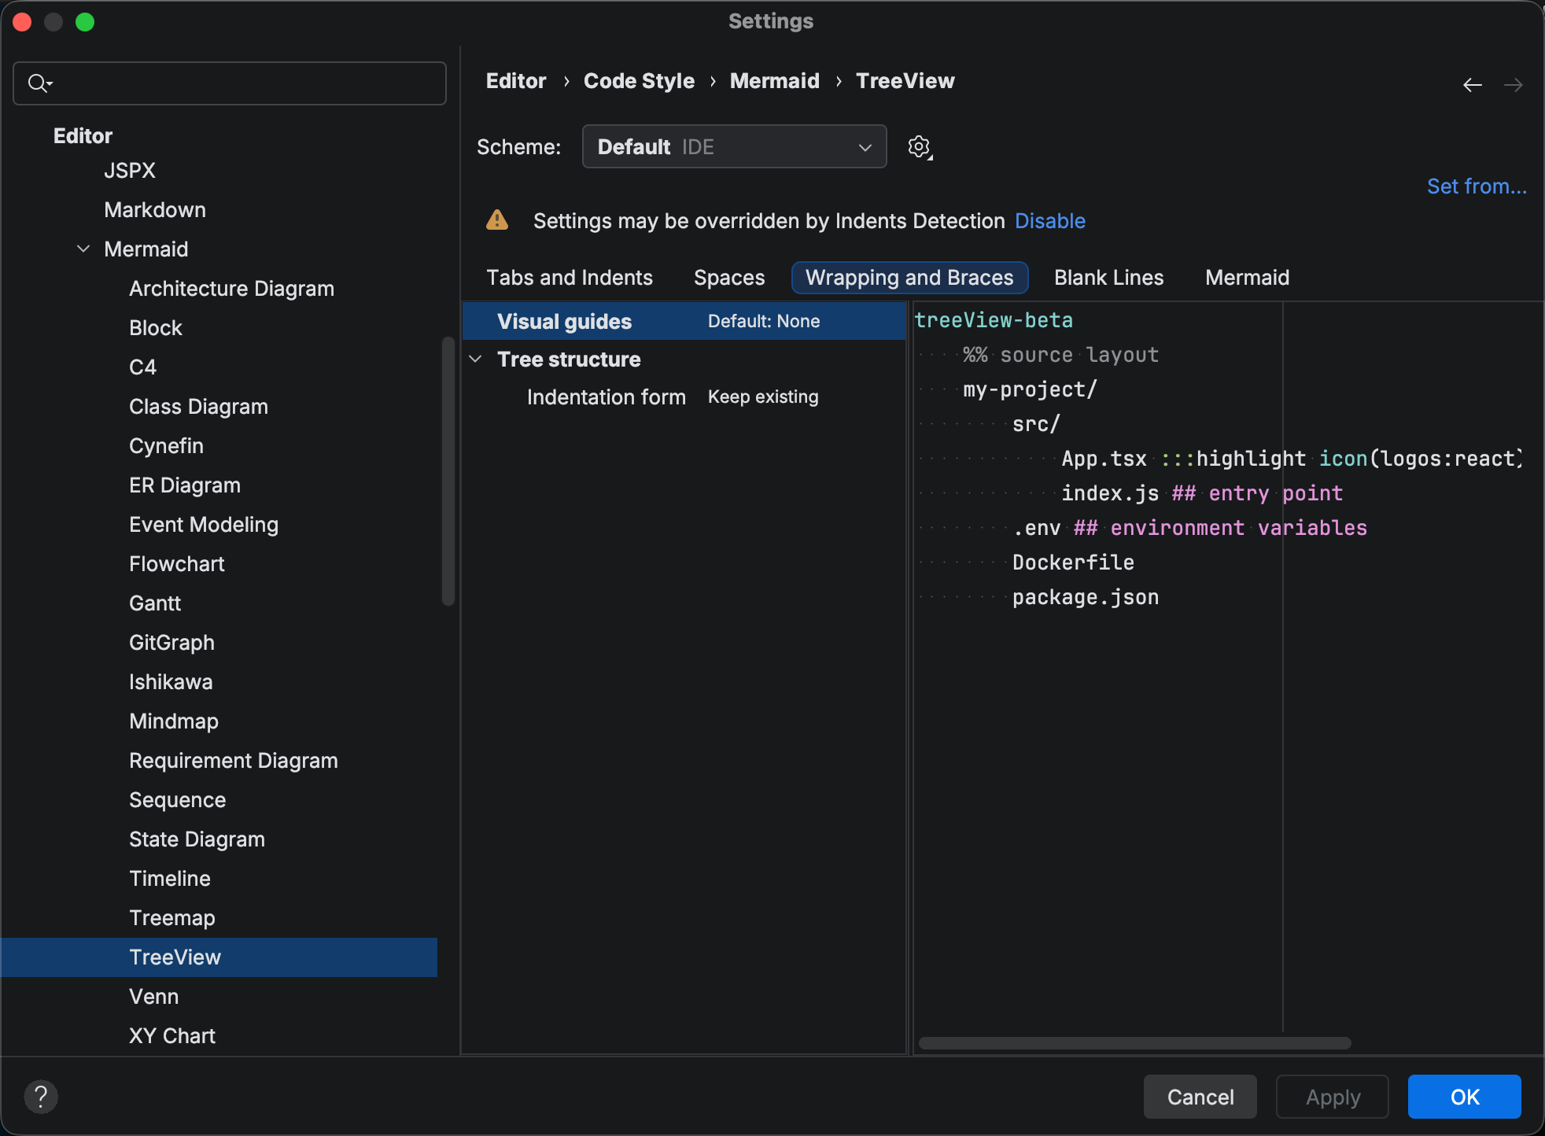Navigate back with the left arrow

point(1473,84)
